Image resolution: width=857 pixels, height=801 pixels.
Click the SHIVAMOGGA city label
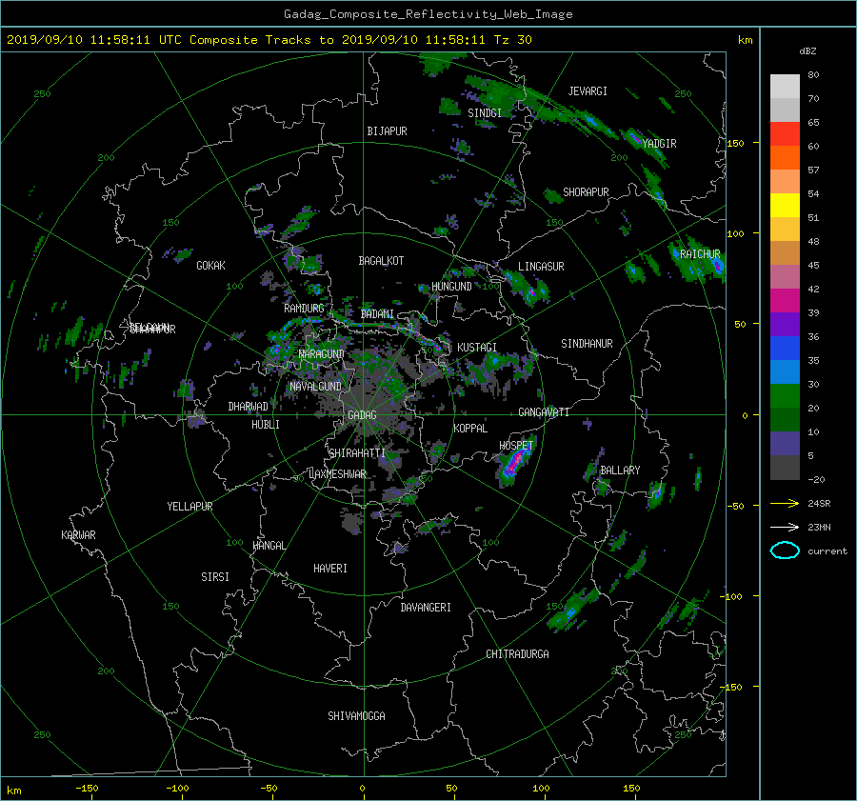click(x=356, y=716)
